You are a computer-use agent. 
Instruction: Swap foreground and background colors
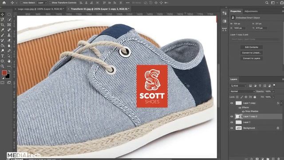pyautogui.click(x=9, y=72)
